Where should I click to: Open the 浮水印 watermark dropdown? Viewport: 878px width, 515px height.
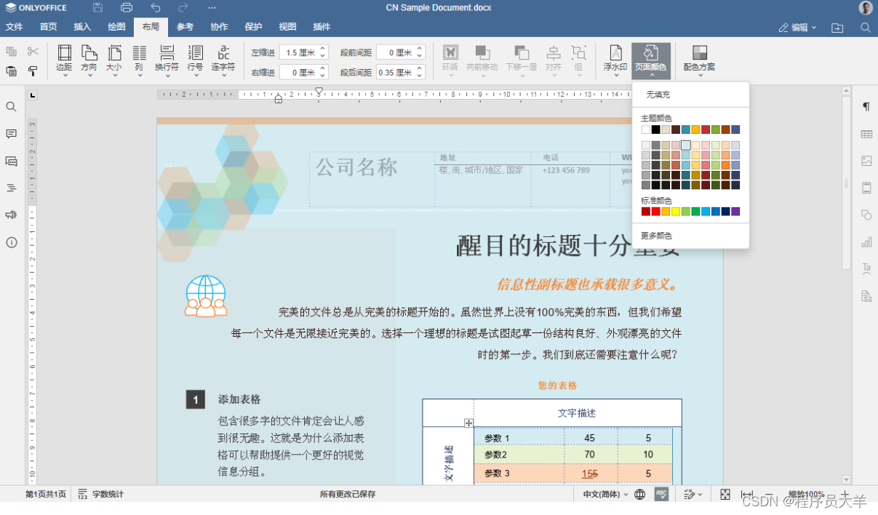click(615, 60)
